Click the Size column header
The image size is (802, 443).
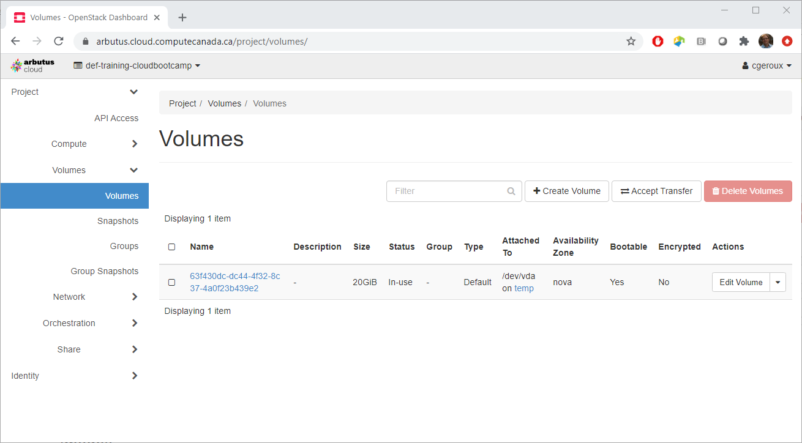362,247
